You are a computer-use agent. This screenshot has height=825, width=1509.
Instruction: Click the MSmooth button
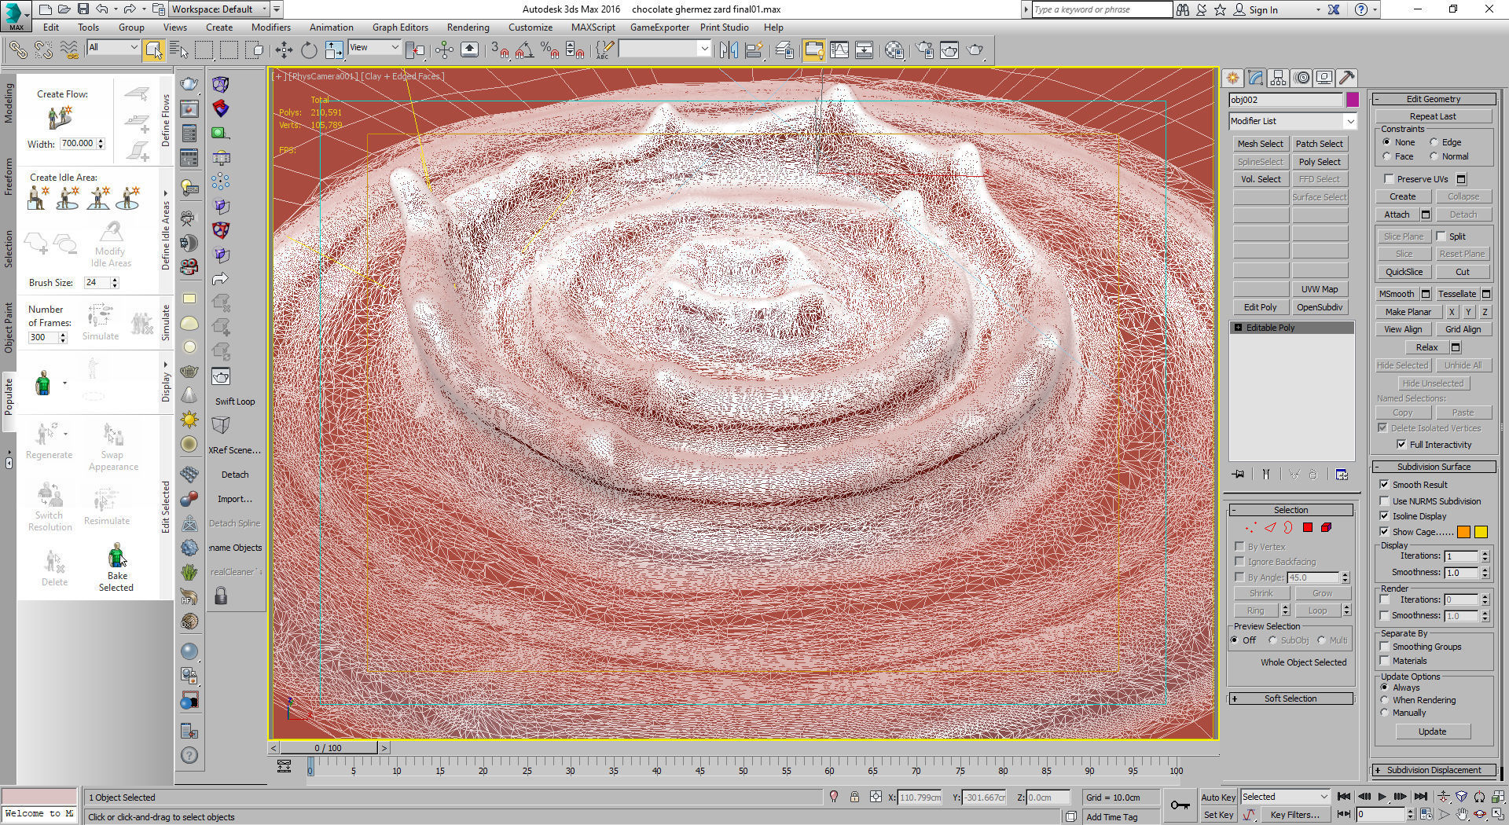click(1397, 294)
